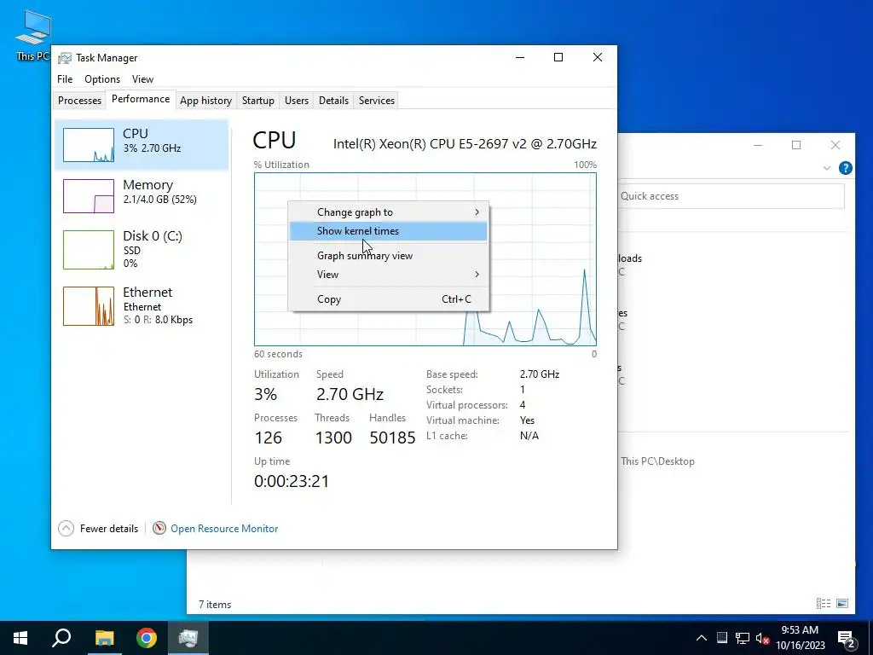873x655 pixels.
Task: Click the File Explorer help icon
Action: [x=845, y=168]
